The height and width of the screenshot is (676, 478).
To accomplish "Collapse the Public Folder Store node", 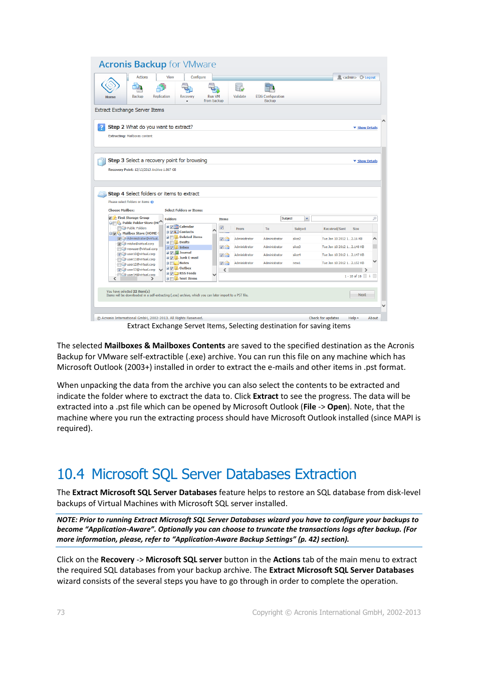I will (x=111, y=223).
